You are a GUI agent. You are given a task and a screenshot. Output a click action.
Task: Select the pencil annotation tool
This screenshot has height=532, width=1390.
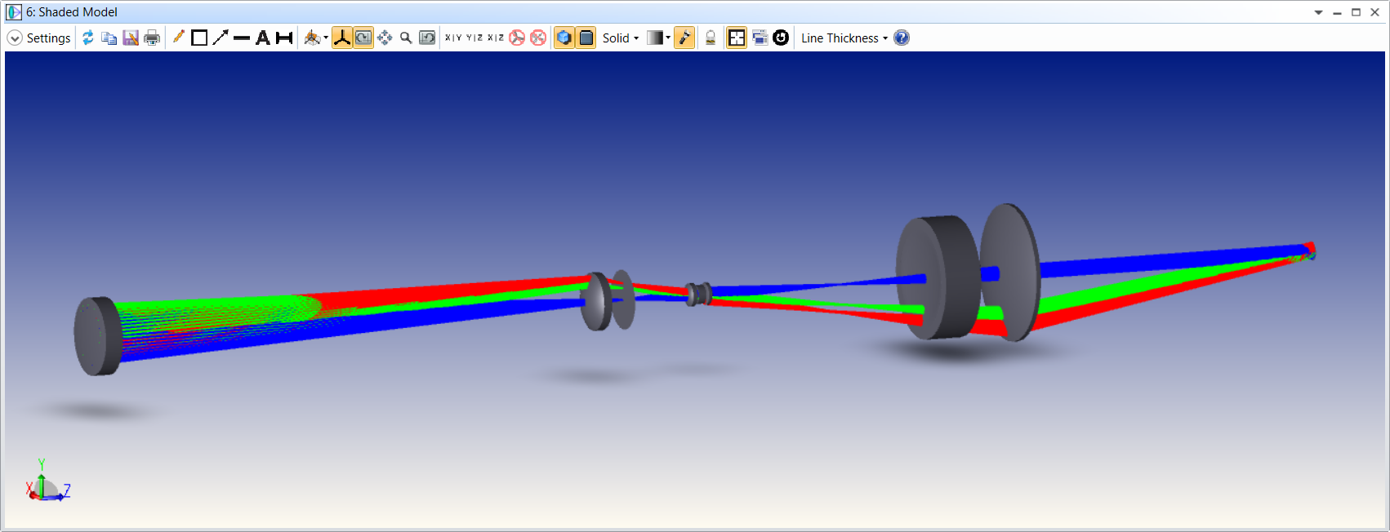[178, 38]
